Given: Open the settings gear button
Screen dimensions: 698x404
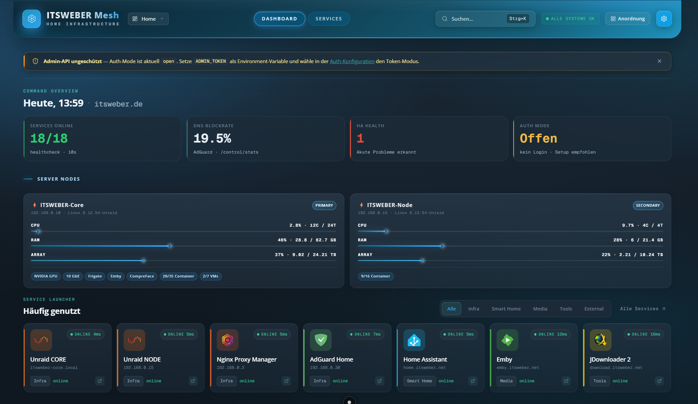Looking at the screenshot, I should pos(664,19).
